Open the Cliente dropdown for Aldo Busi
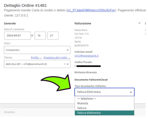 pyautogui.click(x=37, y=64)
